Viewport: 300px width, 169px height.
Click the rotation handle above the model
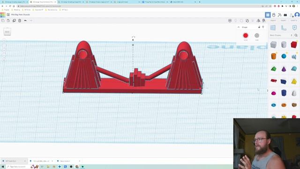click(x=133, y=37)
